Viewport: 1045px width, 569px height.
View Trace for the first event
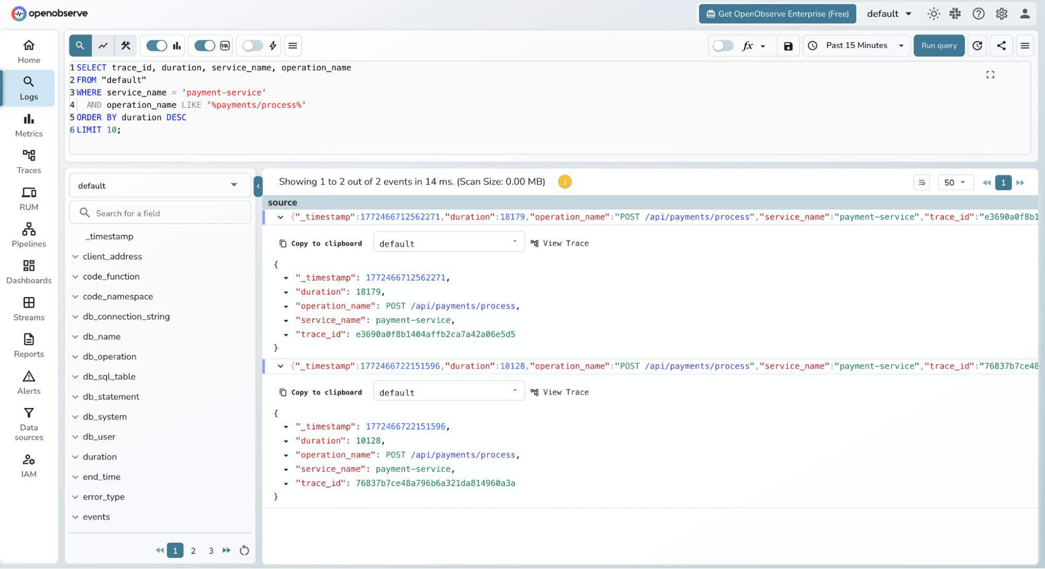click(559, 243)
